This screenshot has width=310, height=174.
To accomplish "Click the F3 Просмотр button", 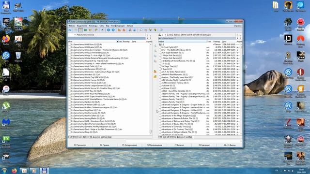I will pyautogui.click(x=80, y=145).
